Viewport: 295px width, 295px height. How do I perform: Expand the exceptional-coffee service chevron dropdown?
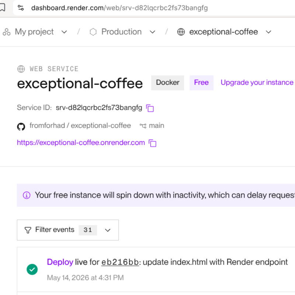[268, 32]
